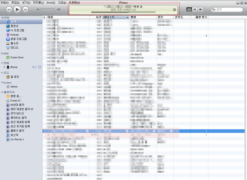The height and width of the screenshot is (180, 247).
Task: Collapse the Genius sidebar section
Action: click(x=2, y=82)
